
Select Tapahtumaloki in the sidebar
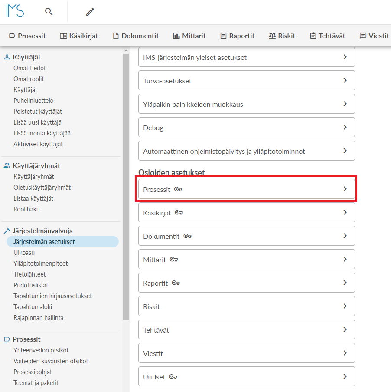33,307
